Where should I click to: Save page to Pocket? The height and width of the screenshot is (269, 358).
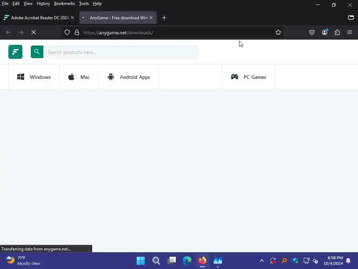click(312, 33)
